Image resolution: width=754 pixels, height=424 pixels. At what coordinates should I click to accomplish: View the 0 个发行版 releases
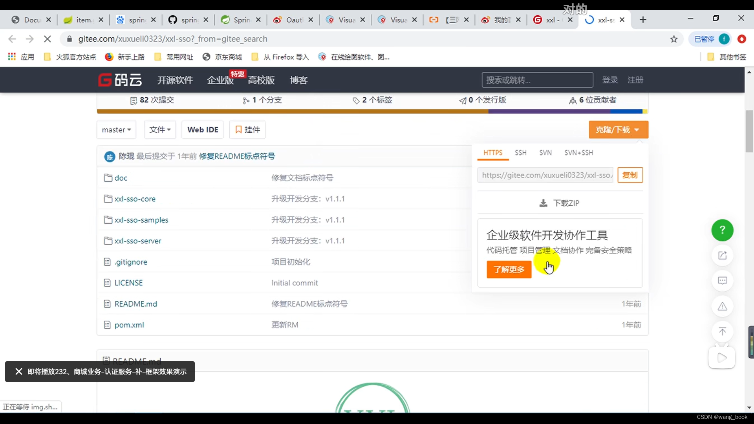tap(483, 100)
